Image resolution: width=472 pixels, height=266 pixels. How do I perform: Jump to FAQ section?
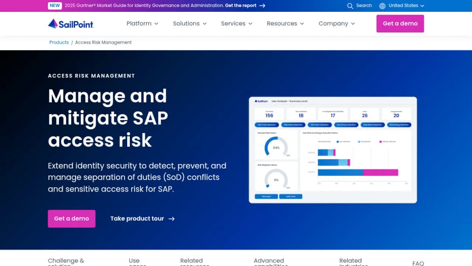pyautogui.click(x=418, y=263)
